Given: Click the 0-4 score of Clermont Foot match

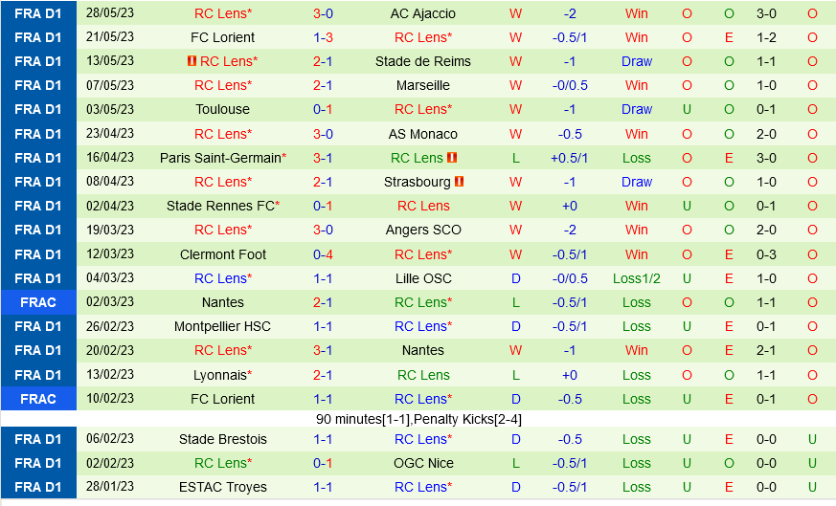Looking at the screenshot, I should point(323,254).
